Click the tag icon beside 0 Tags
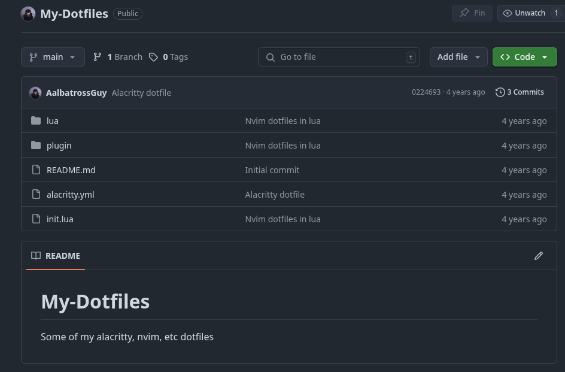Screen dimensions: 565x372 point(153,57)
